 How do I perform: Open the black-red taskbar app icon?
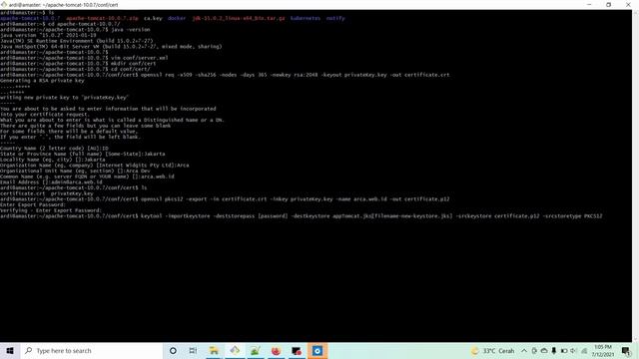(297, 350)
